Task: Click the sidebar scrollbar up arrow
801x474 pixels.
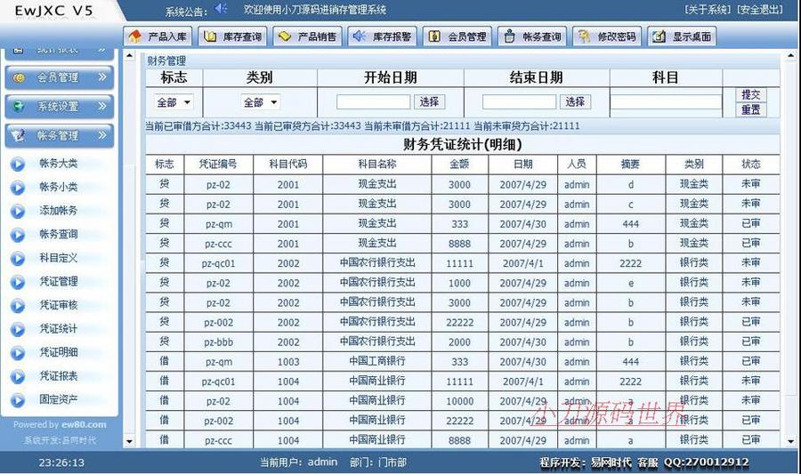Action: pos(129,55)
